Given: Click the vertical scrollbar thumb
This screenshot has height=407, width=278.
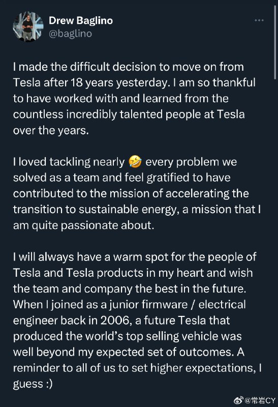Looking at the screenshot, I should coord(275,42).
